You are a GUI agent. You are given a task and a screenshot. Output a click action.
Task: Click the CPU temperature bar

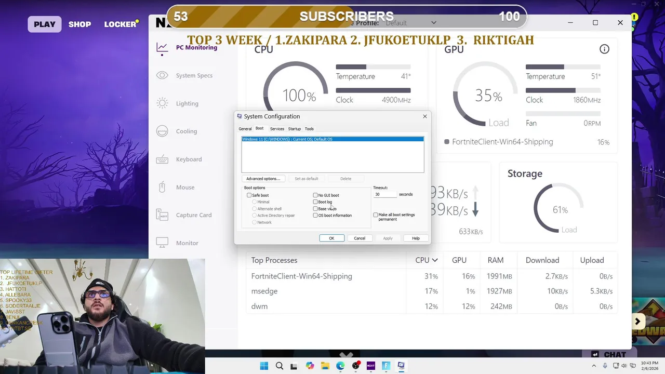373,67
